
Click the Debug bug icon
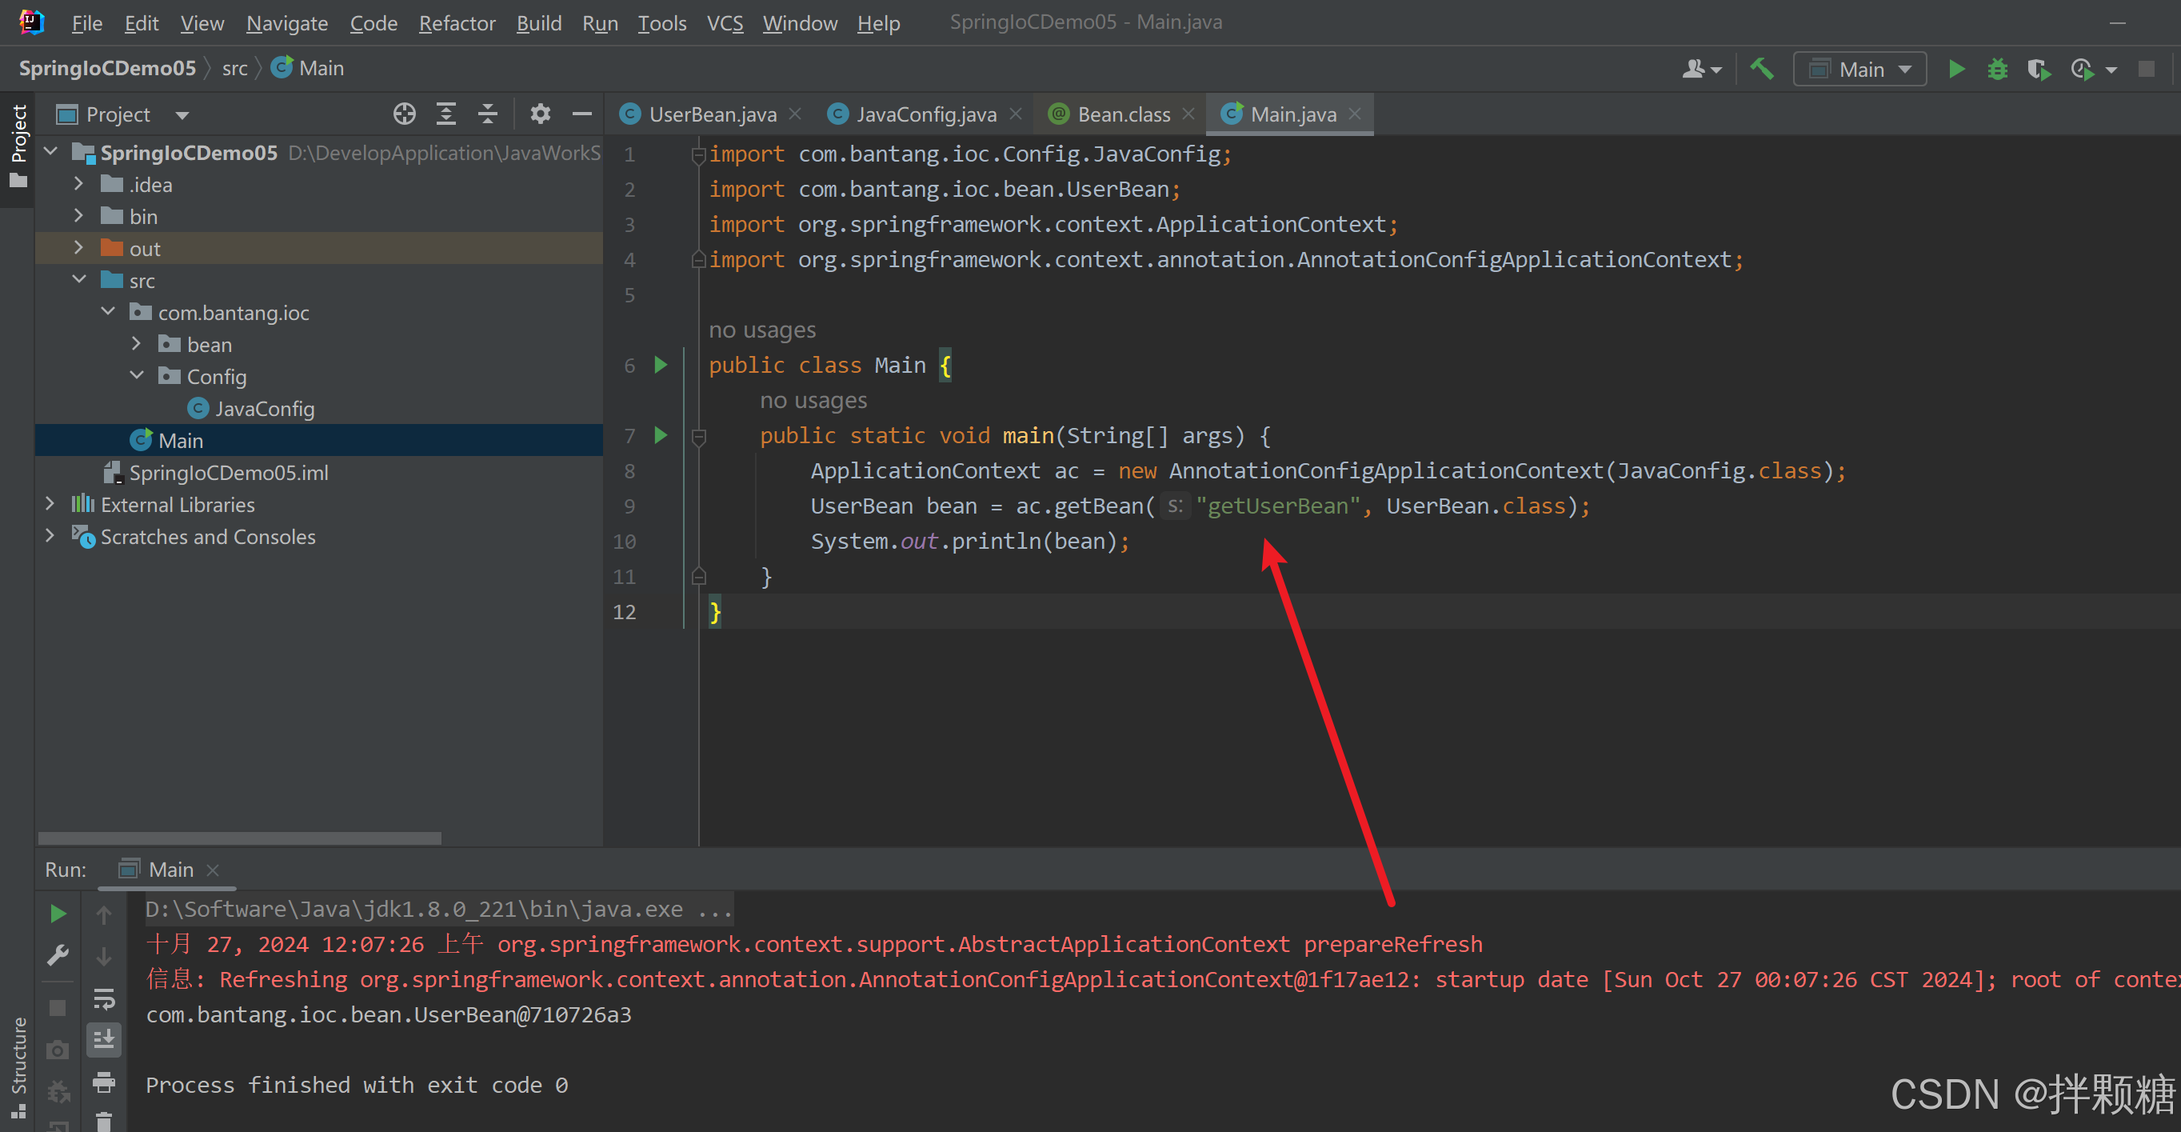[1997, 69]
